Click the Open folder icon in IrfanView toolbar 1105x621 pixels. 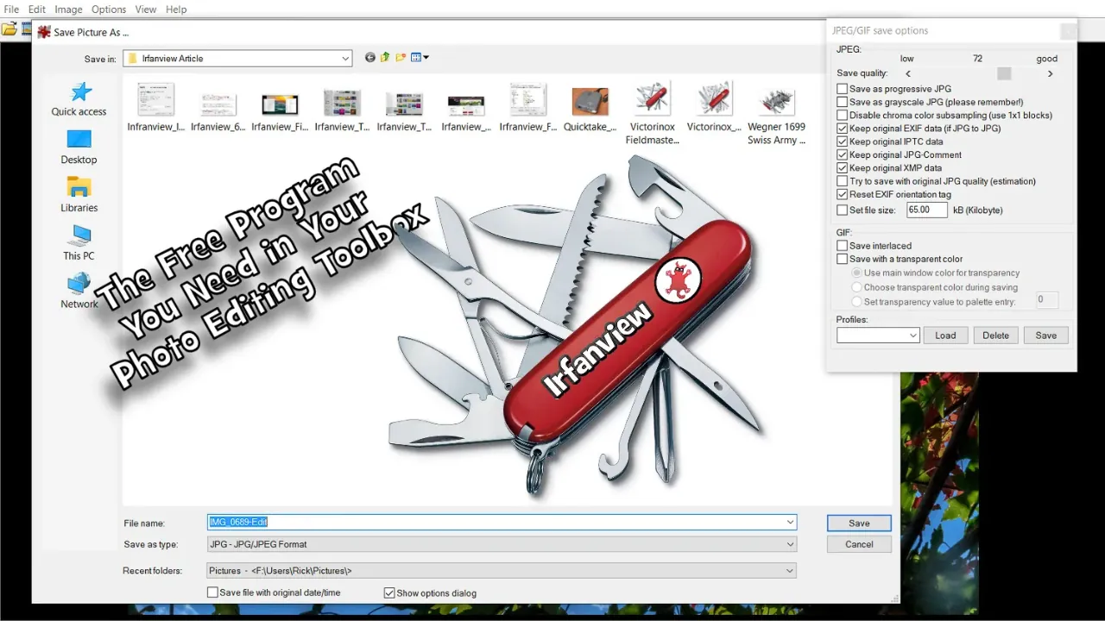(x=9, y=28)
